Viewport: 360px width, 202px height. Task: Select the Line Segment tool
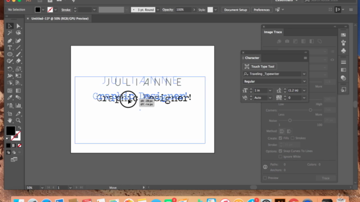pos(19,48)
